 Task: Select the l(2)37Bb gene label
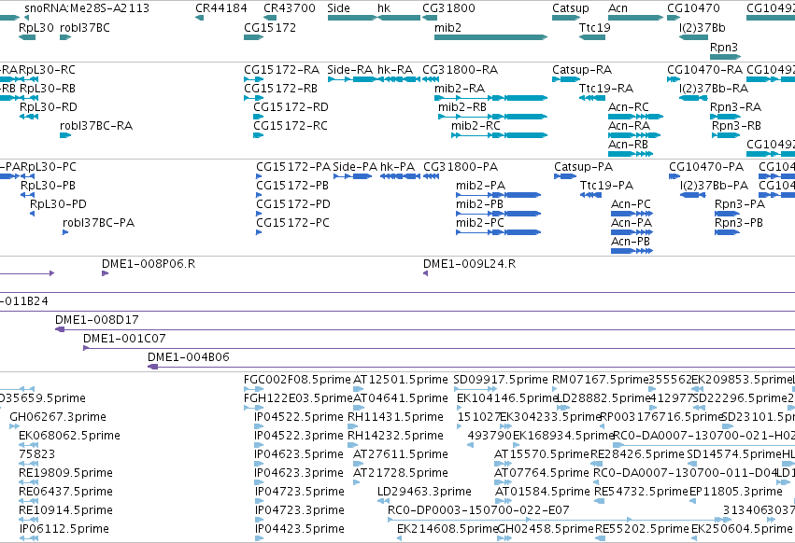[x=703, y=28]
